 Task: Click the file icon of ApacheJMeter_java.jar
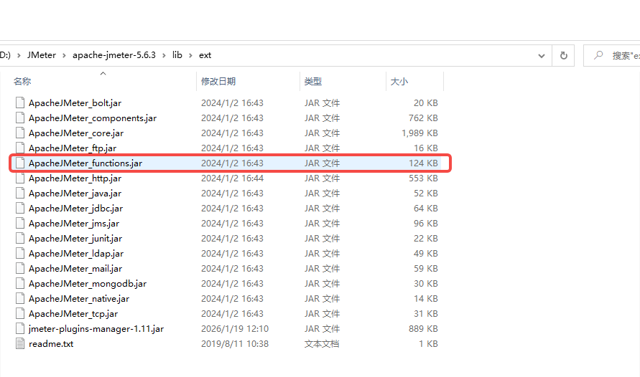click(x=20, y=193)
